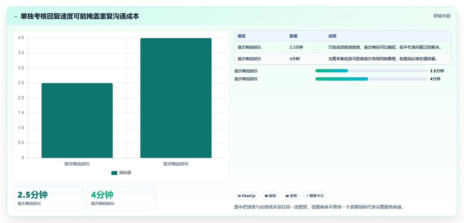Viewport: 464px width, 223px height.
Task: Click the taller 4.0 chart bar
Action: point(176,98)
